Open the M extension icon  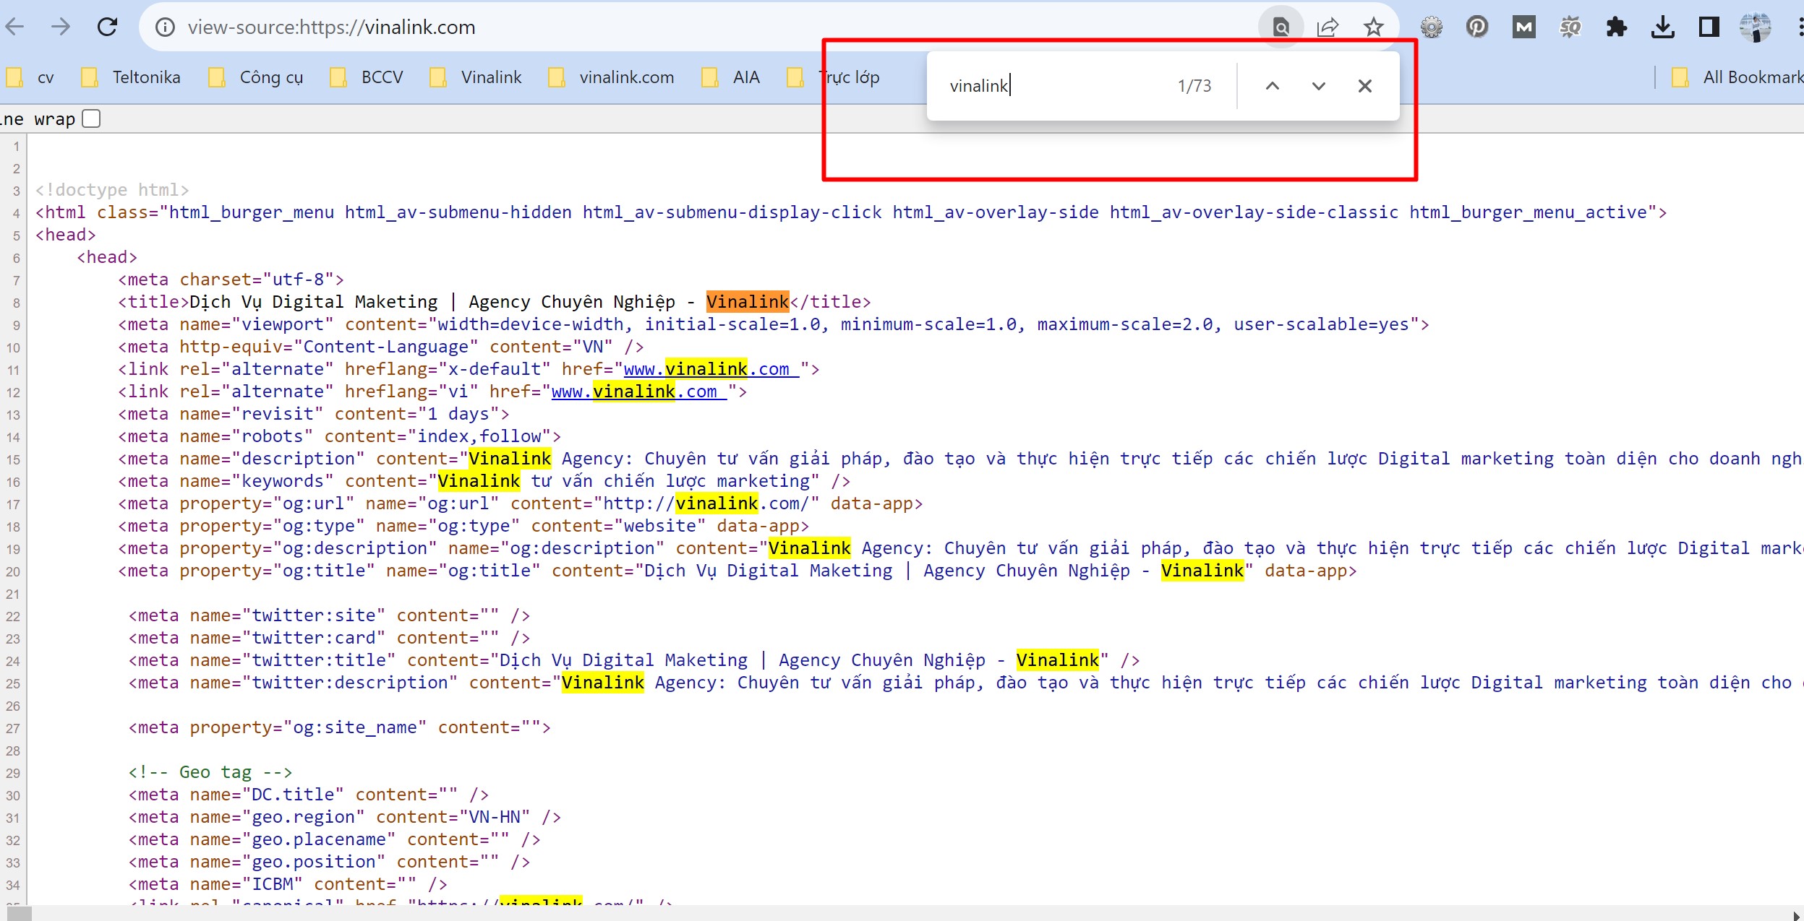1524,27
